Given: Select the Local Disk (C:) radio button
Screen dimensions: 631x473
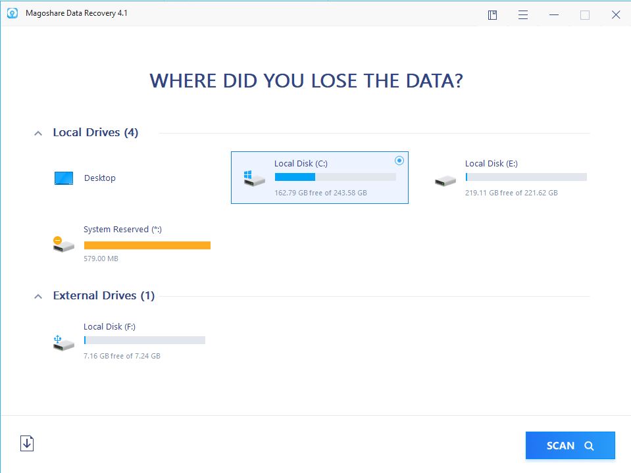Looking at the screenshot, I should tap(399, 161).
